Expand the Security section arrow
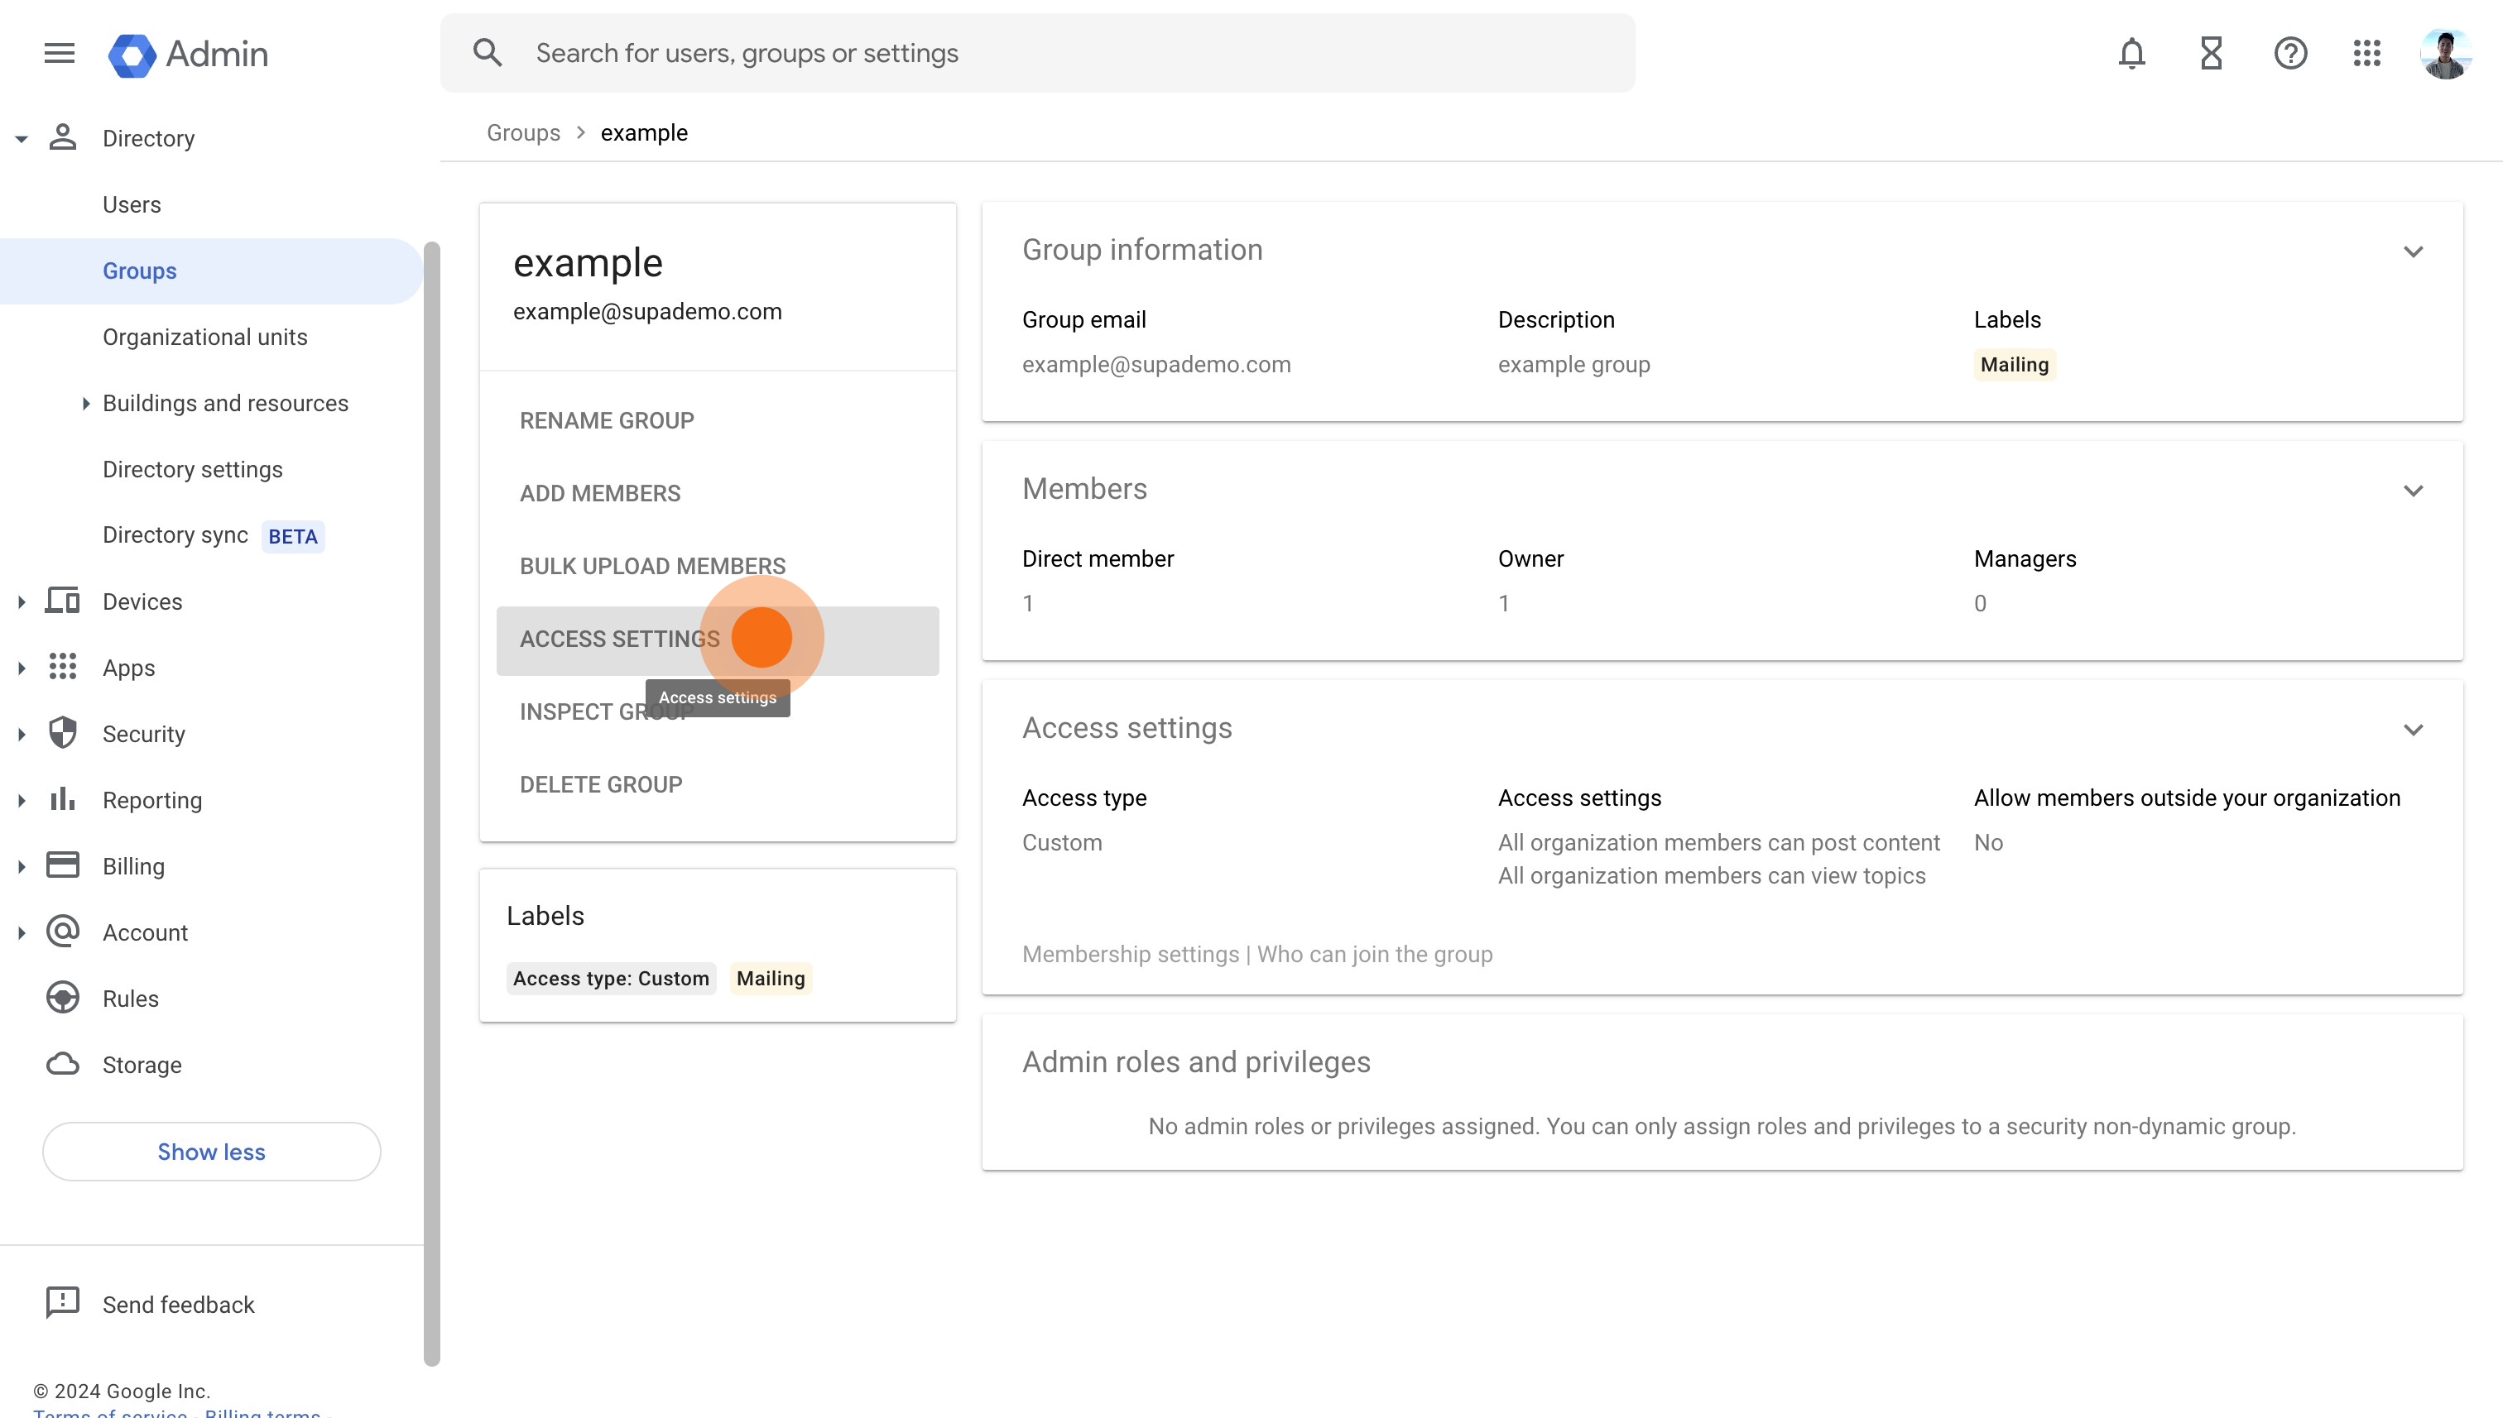This screenshot has height=1418, width=2503. tap(22, 735)
